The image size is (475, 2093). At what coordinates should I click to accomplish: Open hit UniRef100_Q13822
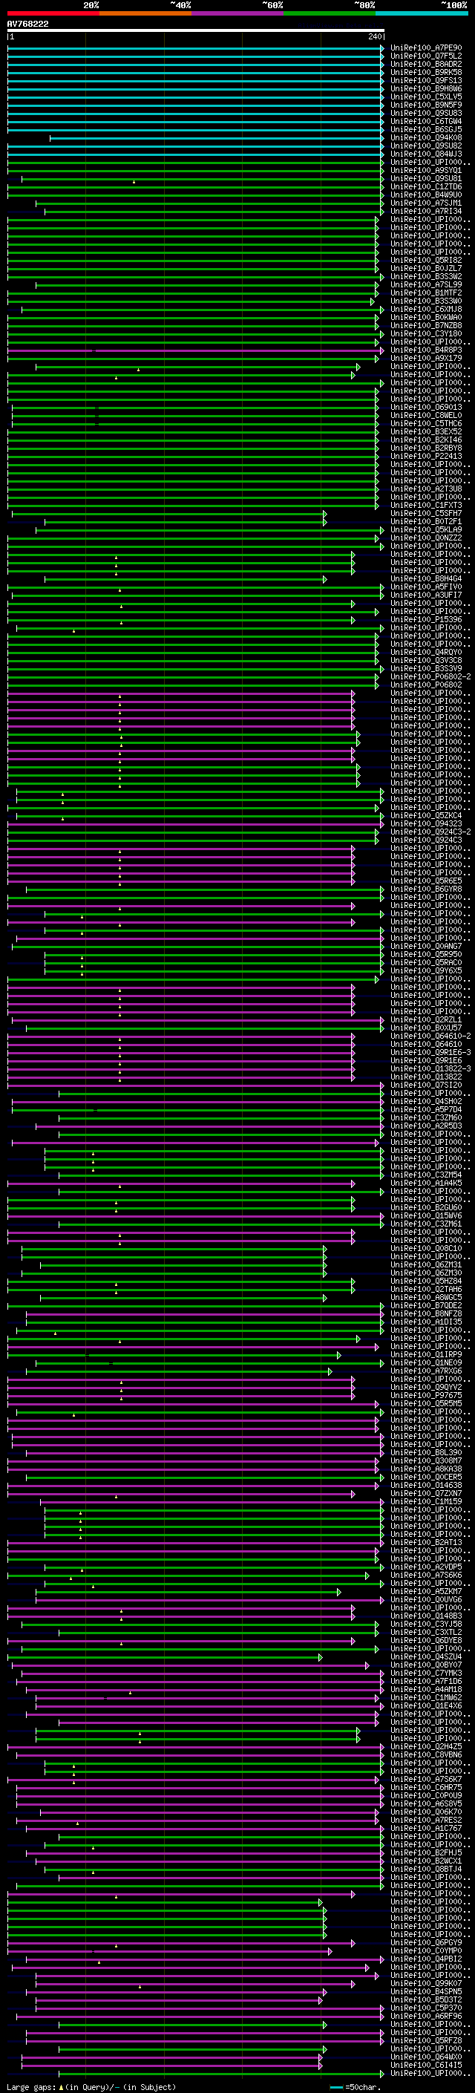point(426,1077)
